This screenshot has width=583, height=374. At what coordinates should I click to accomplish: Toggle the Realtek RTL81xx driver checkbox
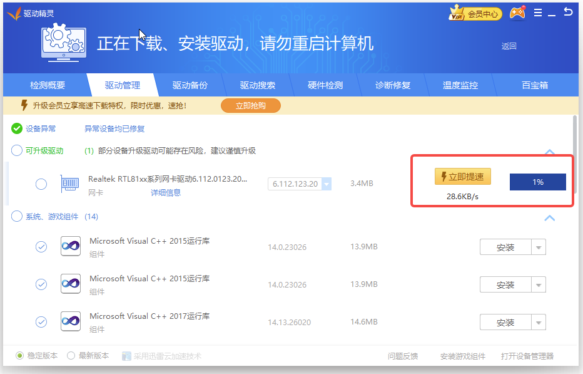click(41, 184)
